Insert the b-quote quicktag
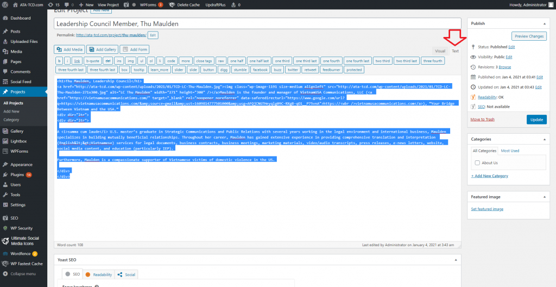 point(92,61)
